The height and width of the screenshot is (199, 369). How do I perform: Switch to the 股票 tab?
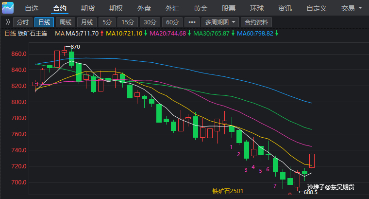pos(229,8)
